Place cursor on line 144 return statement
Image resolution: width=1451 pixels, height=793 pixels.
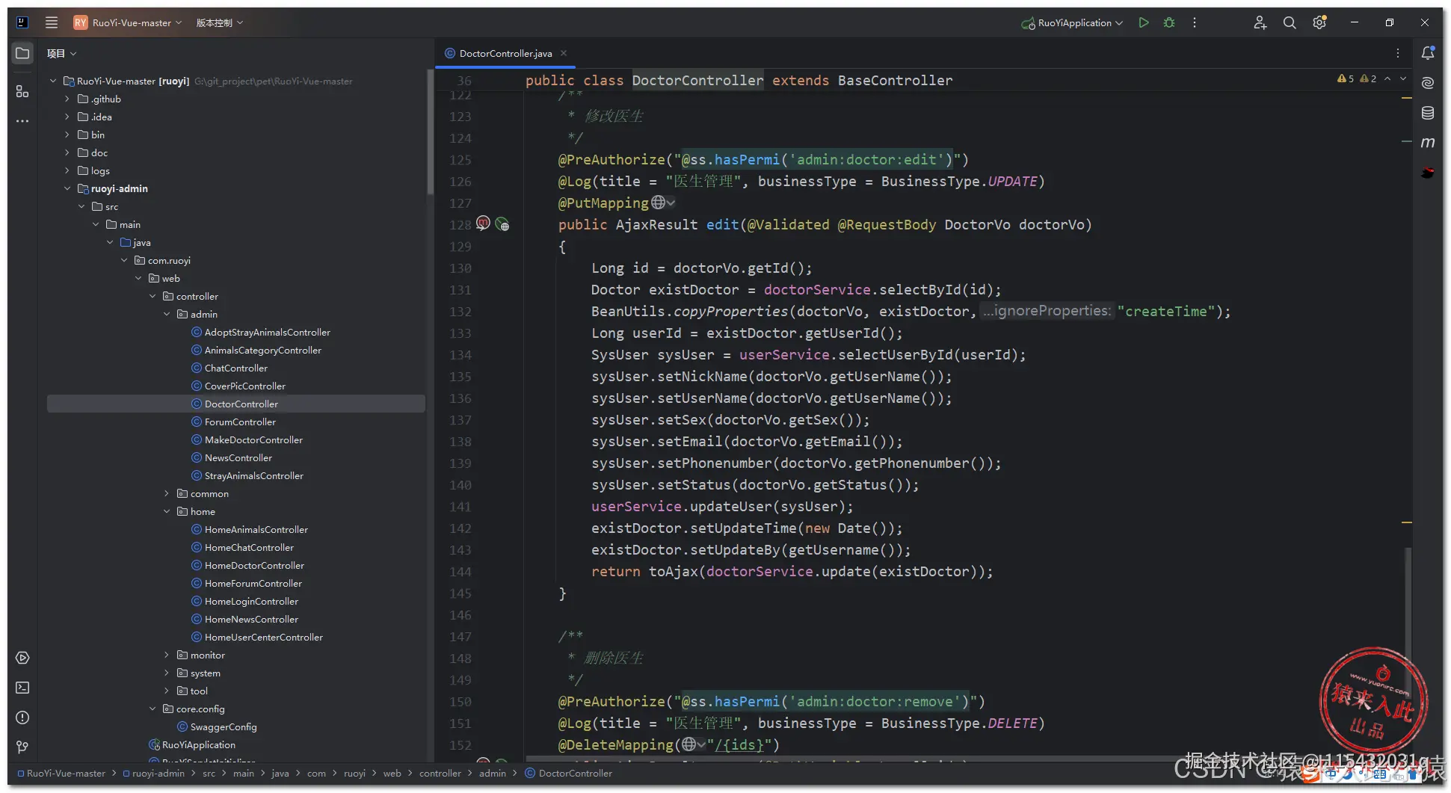click(x=792, y=572)
